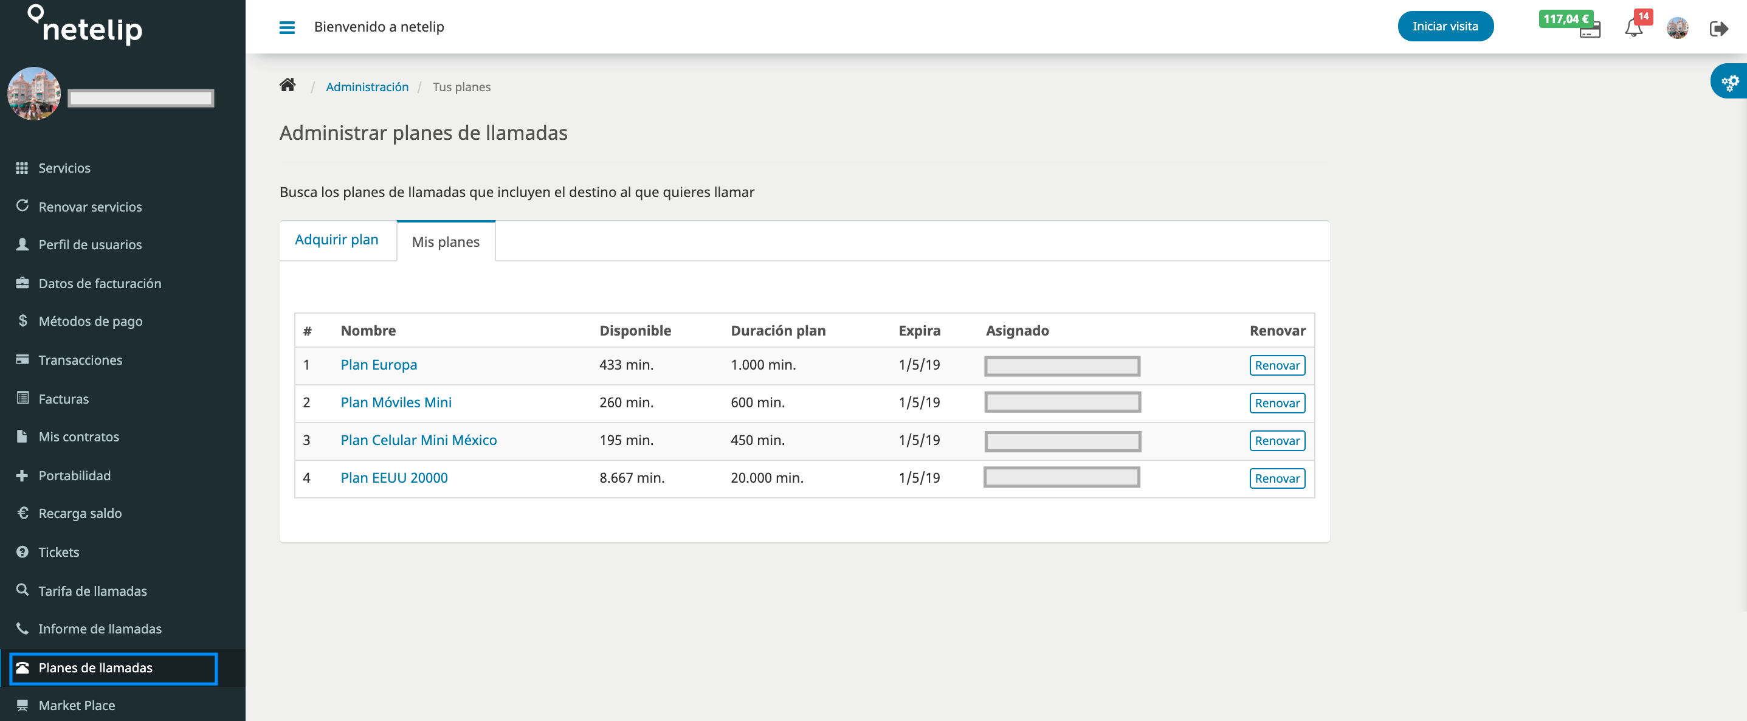
Task: Click the Duración plan column header
Action: [778, 330]
